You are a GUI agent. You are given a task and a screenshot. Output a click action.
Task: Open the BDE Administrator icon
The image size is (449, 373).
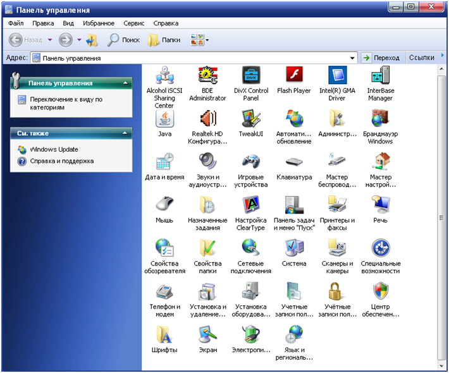[x=208, y=76]
